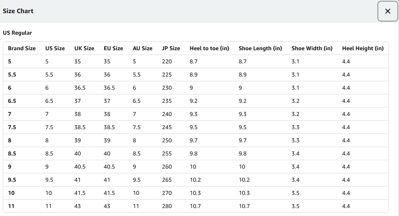Select the Brand Size 6.5 row label
This screenshot has width=399, height=216.
tap(12, 101)
